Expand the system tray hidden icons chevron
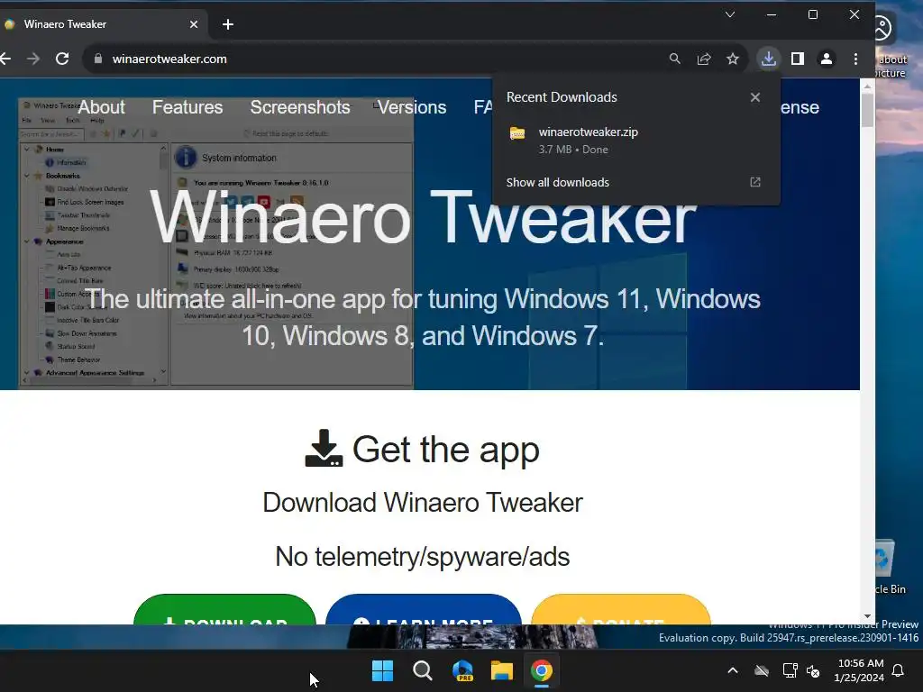Image resolution: width=923 pixels, height=692 pixels. click(733, 670)
